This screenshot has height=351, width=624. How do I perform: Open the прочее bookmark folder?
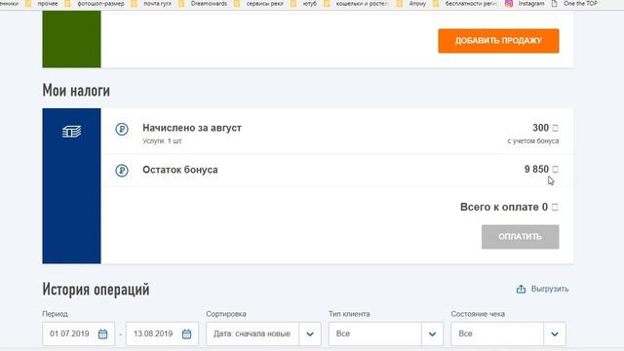point(42,4)
